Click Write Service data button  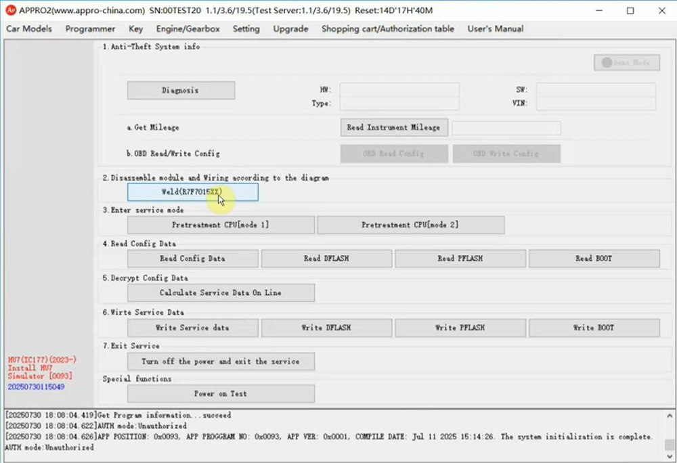pos(192,328)
